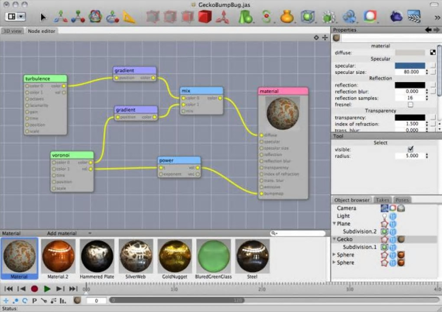This screenshot has height=312, width=442.
Task: Collapse the Gecko object in browser
Action: pos(334,239)
